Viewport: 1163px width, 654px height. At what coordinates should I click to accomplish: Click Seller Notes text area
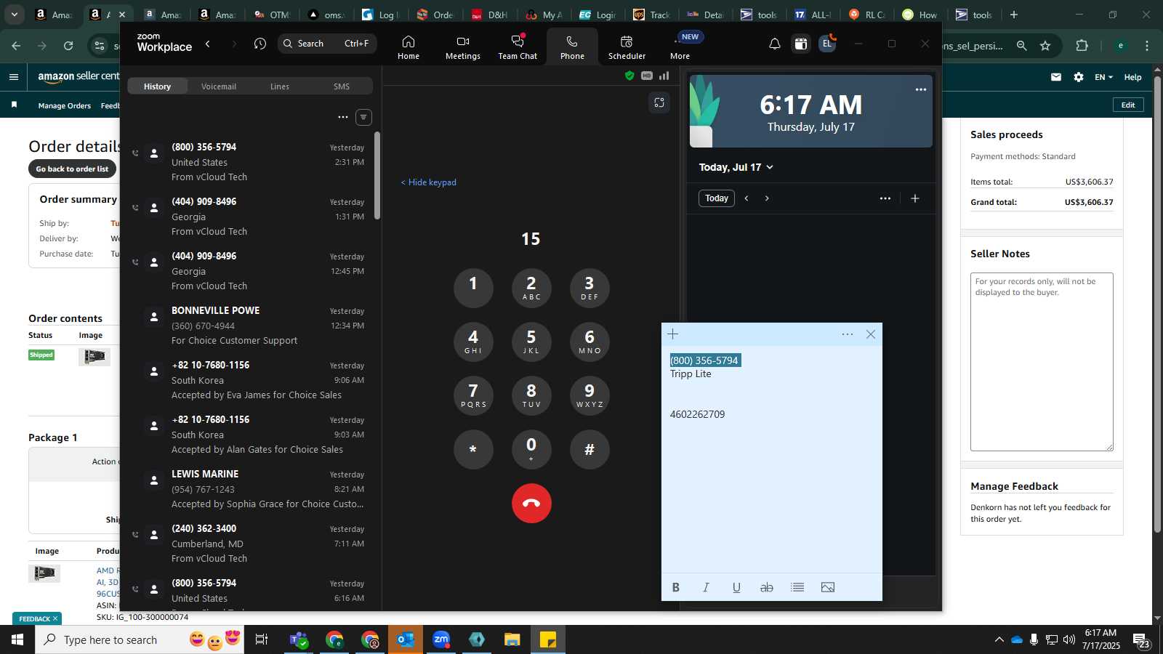(1042, 362)
